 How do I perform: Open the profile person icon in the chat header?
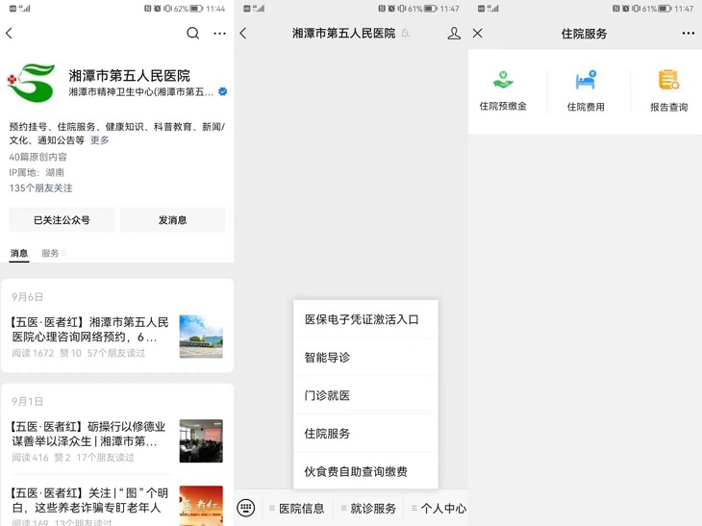click(x=454, y=33)
